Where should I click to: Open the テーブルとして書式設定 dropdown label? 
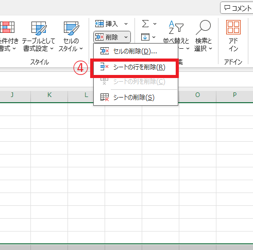pyautogui.click(x=39, y=45)
